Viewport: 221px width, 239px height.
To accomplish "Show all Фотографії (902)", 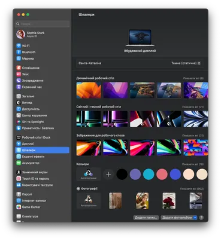I will point(192,189).
